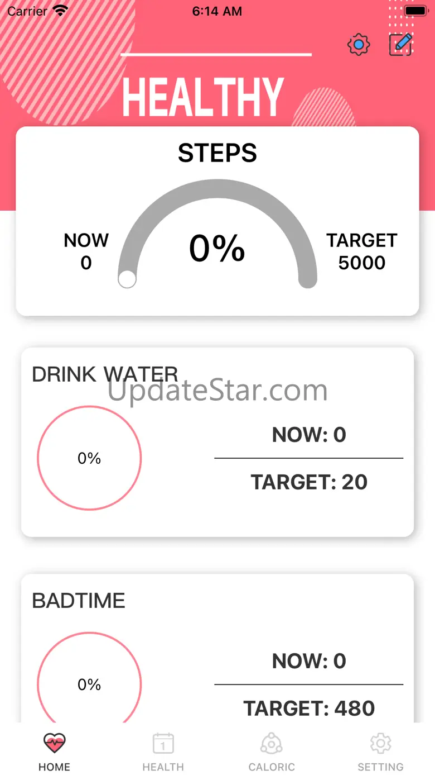The image size is (435, 775).
Task: Click the steps gauge white knob
Action: coord(127,279)
